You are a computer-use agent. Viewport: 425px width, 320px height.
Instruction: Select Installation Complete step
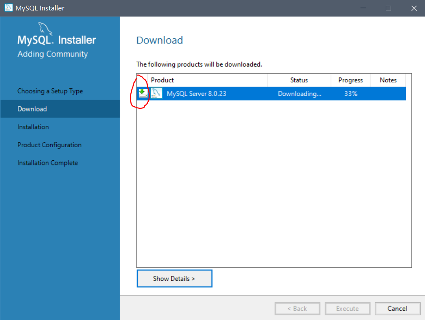coord(48,163)
